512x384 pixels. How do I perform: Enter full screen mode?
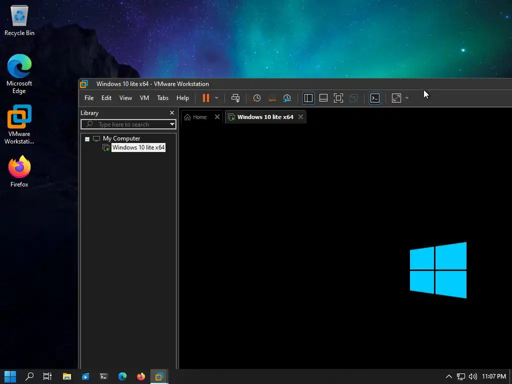click(338, 98)
